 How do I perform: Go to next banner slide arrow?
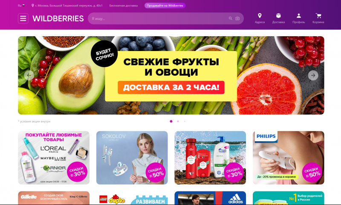(313, 75)
